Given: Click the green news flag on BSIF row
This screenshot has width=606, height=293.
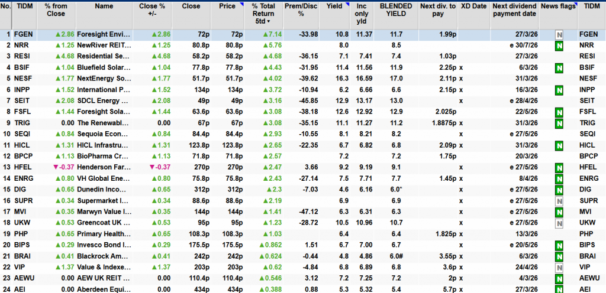Looking at the screenshot, I should pos(558,67).
